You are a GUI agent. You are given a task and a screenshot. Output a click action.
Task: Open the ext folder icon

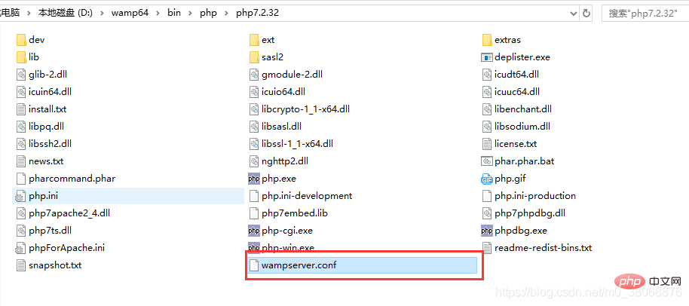point(254,40)
